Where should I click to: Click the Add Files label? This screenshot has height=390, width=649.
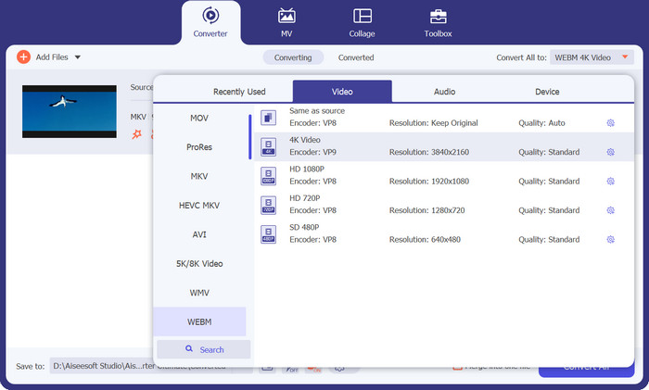(x=52, y=57)
